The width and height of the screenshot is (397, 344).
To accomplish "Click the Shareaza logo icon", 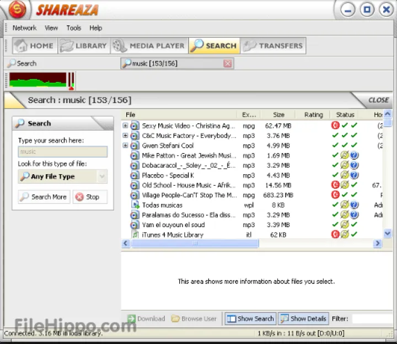I will [18, 10].
